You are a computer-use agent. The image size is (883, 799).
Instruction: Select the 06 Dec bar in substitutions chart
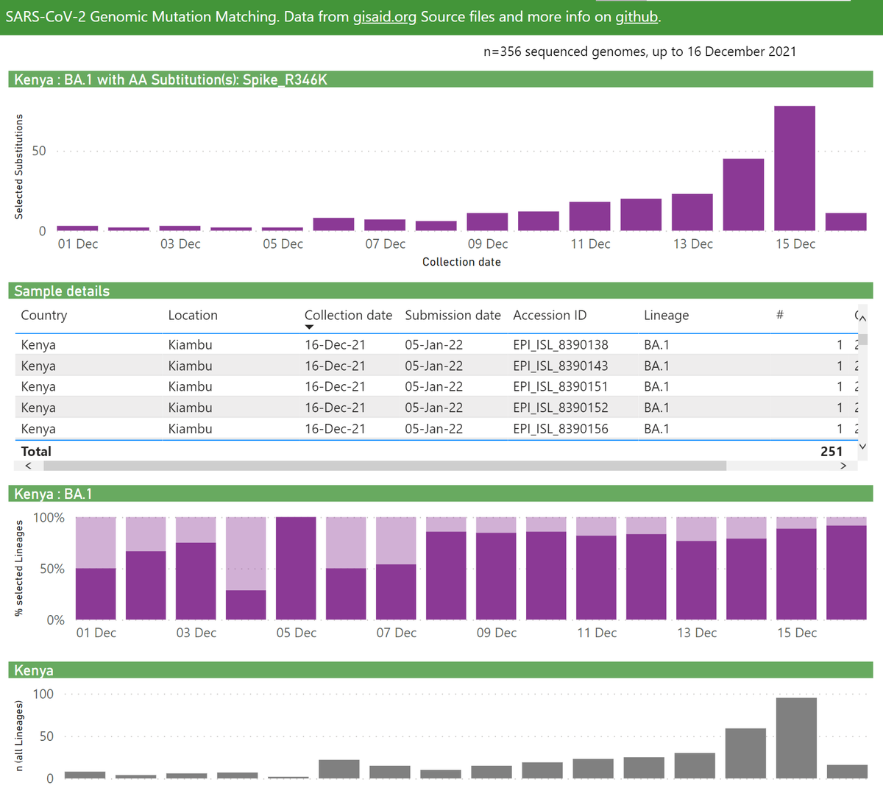pos(333,224)
